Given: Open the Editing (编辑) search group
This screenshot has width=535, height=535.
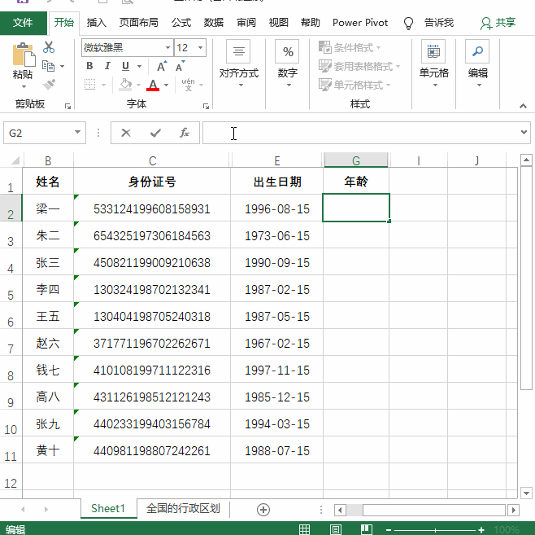Looking at the screenshot, I should [x=477, y=64].
